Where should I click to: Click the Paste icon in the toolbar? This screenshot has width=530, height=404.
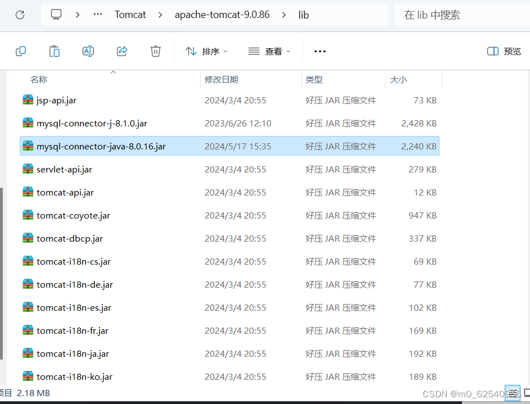coord(55,51)
